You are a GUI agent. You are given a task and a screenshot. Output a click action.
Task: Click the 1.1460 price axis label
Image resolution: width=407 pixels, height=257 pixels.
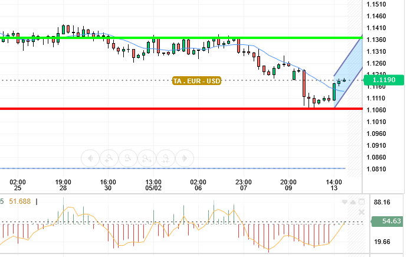coord(376,16)
